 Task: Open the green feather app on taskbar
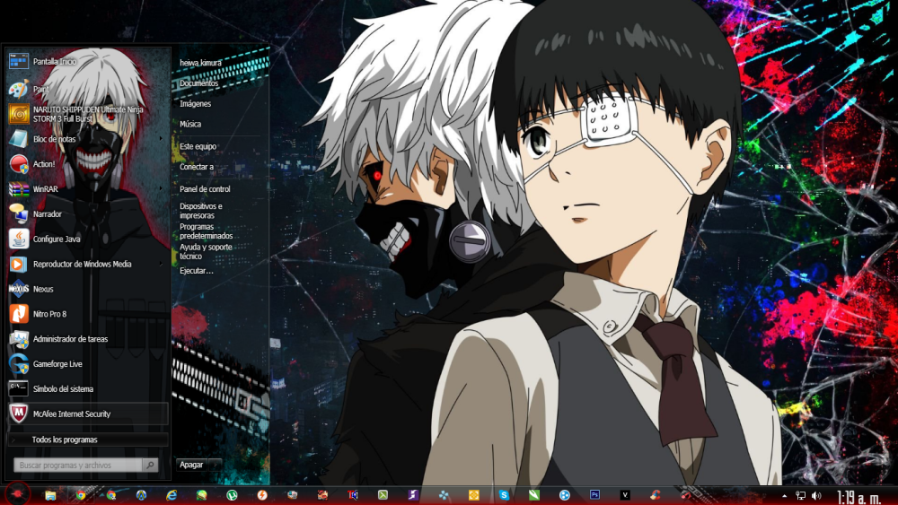coord(534,495)
